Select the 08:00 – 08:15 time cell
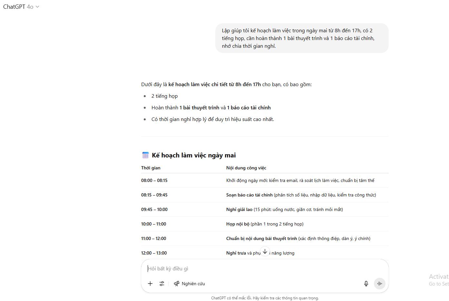449x301 pixels. pos(154,180)
